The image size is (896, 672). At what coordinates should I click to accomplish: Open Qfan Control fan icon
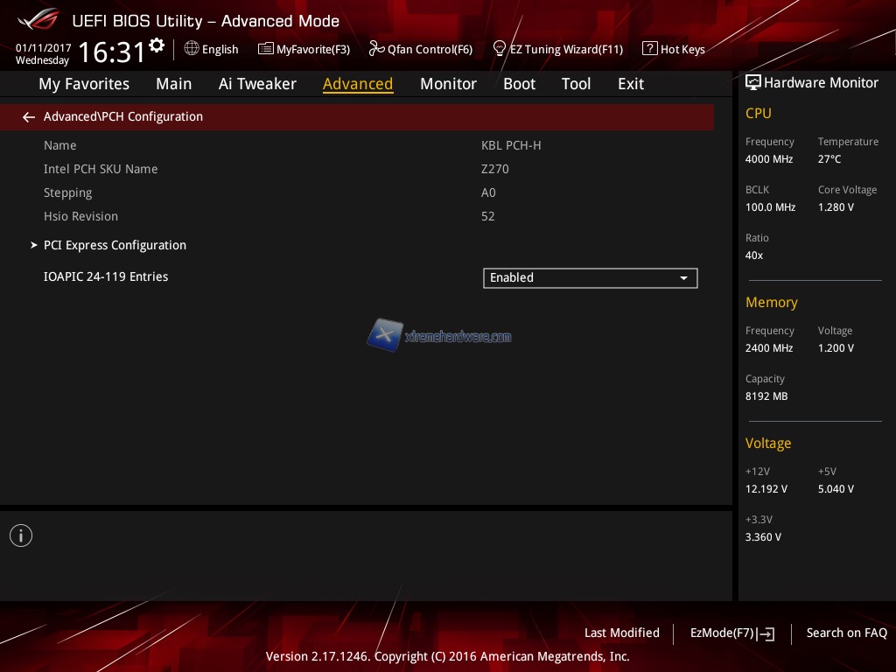[376, 49]
